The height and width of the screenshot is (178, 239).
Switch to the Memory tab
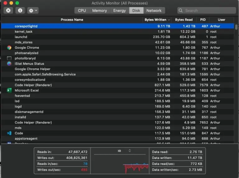click(x=100, y=11)
